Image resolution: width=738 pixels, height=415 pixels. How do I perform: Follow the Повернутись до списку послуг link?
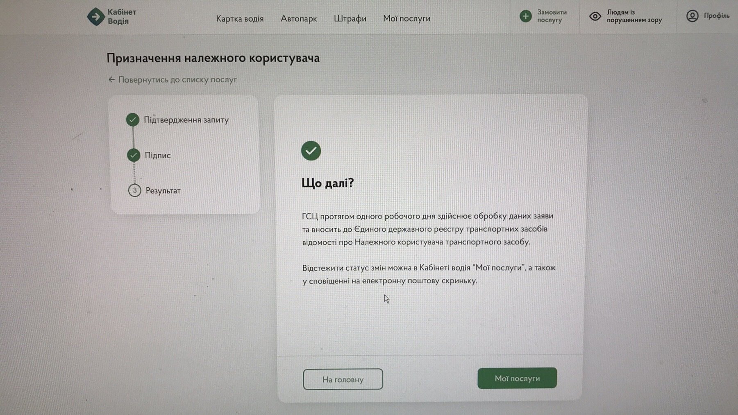pos(177,79)
